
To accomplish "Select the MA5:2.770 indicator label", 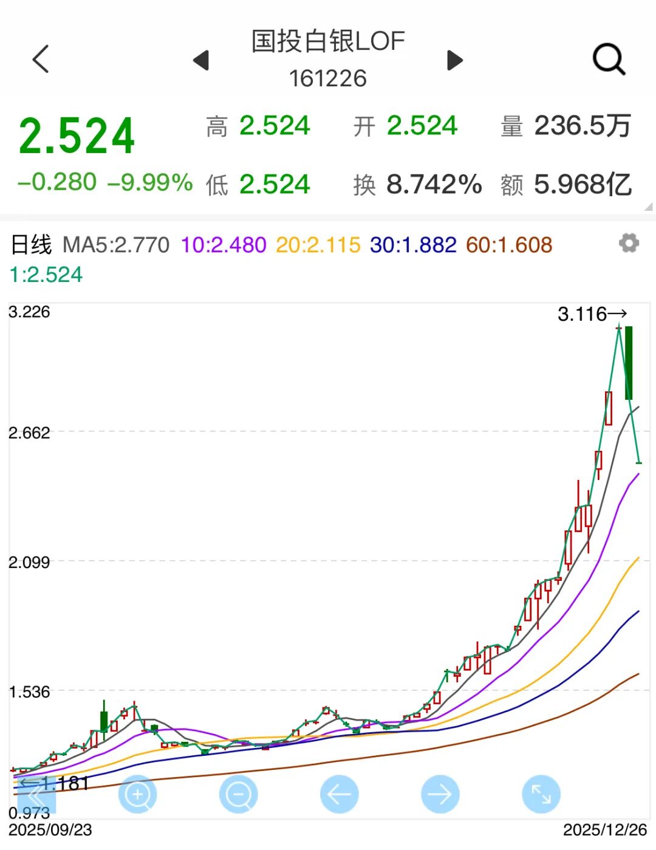I will (x=116, y=245).
